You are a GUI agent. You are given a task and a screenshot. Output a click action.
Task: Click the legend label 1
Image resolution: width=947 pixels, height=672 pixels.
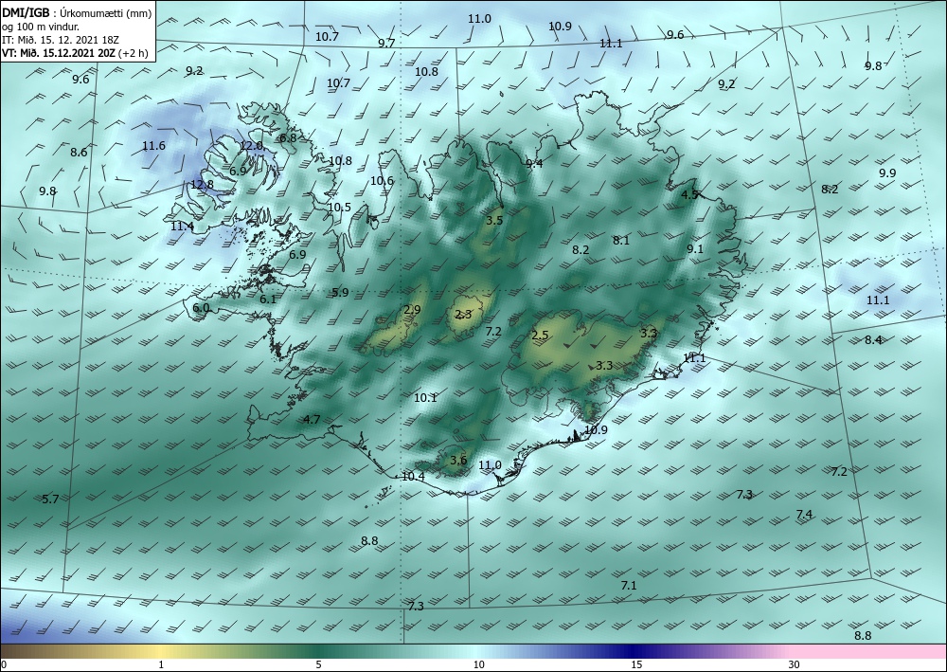(x=161, y=665)
